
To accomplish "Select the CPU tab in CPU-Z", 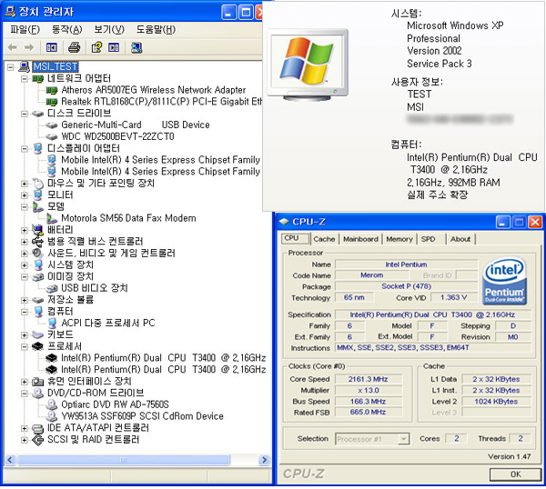I will coord(295,238).
